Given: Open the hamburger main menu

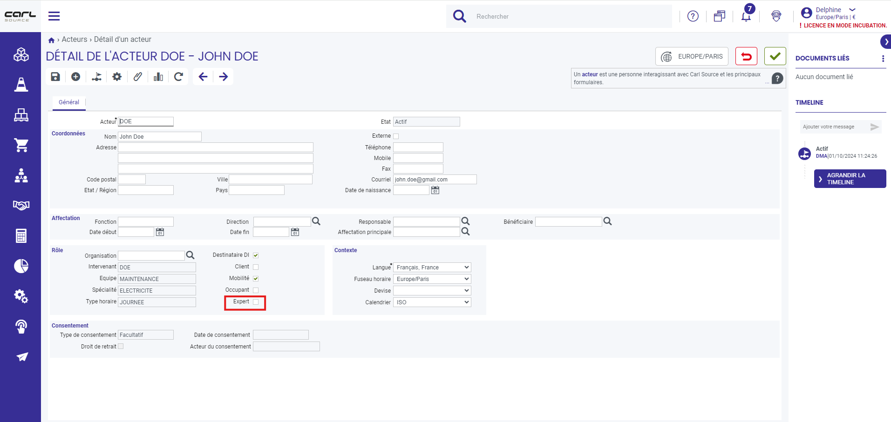Looking at the screenshot, I should [x=54, y=16].
